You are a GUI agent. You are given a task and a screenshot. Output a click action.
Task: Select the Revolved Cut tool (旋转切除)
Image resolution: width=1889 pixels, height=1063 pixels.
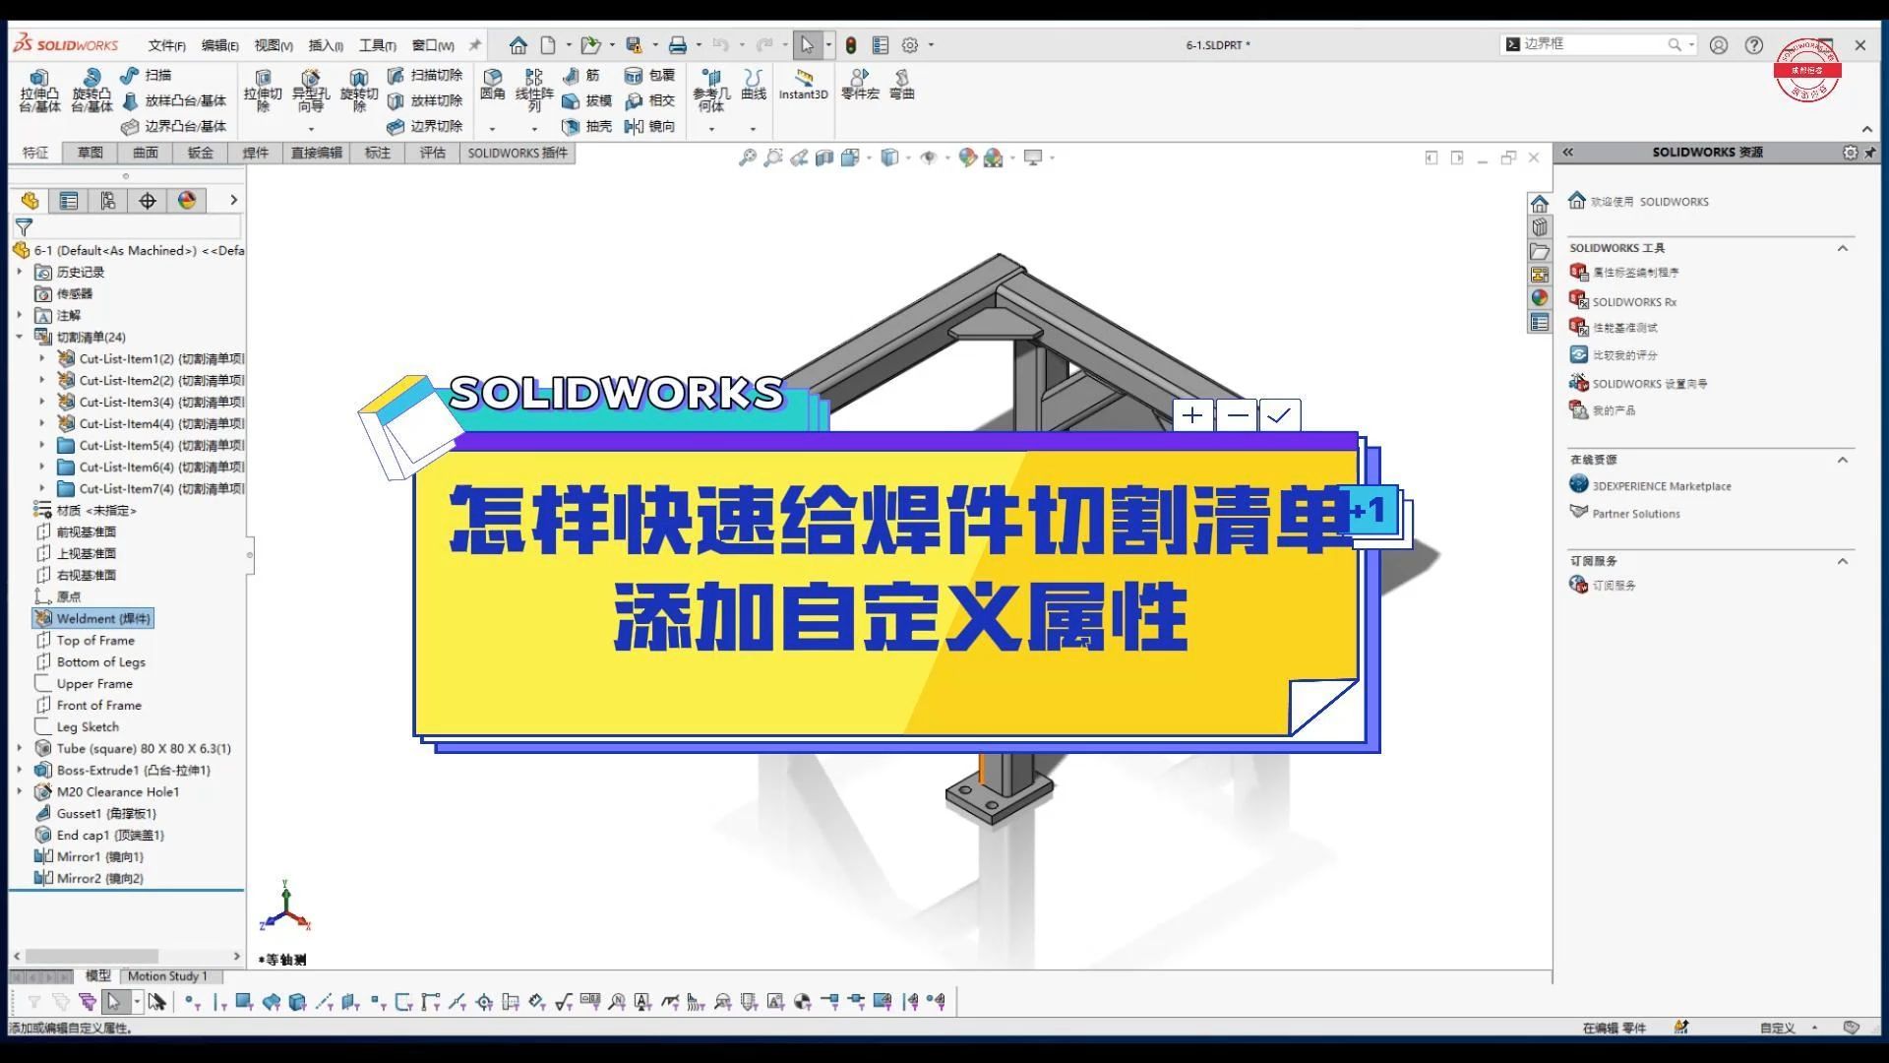pos(359,91)
